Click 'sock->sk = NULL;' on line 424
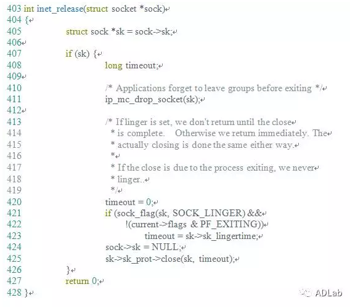The height and width of the screenshot is (308, 350). (143, 247)
